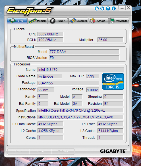Click the greyed Load button
The width and height of the screenshot is (141, 166).
coord(41,151)
